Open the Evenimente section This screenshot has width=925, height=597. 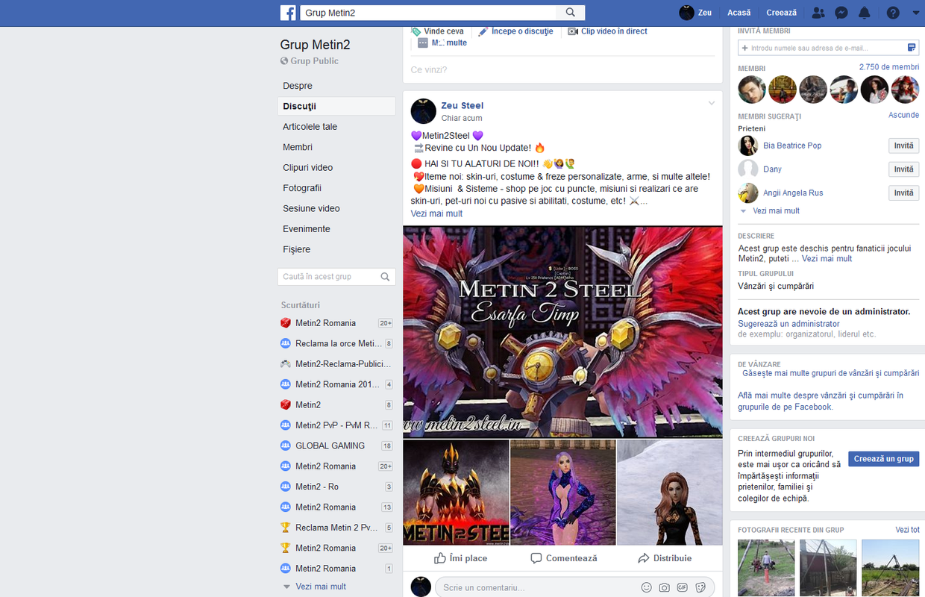307,229
